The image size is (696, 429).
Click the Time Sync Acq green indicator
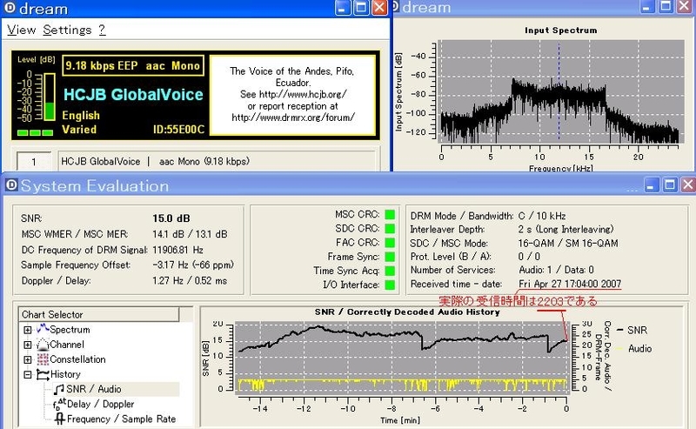(390, 271)
